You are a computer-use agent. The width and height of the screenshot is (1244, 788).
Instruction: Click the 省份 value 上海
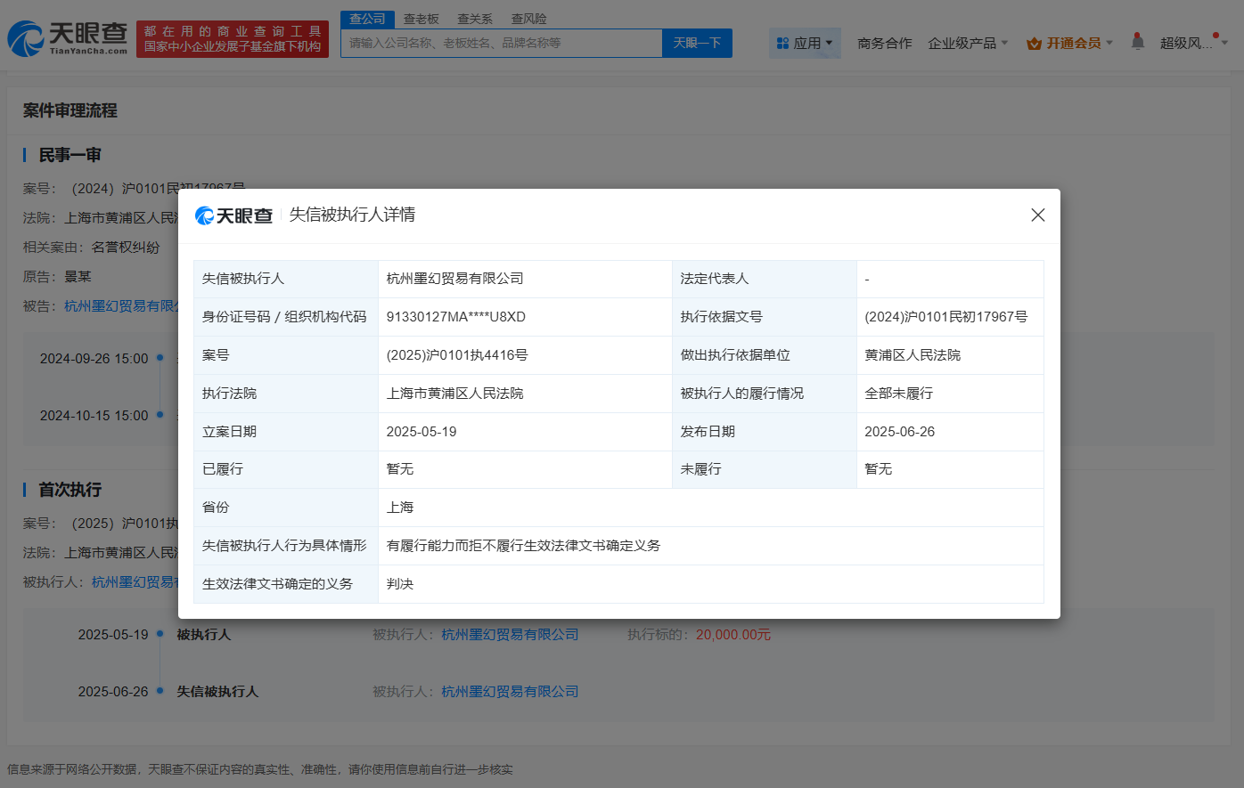(x=400, y=508)
